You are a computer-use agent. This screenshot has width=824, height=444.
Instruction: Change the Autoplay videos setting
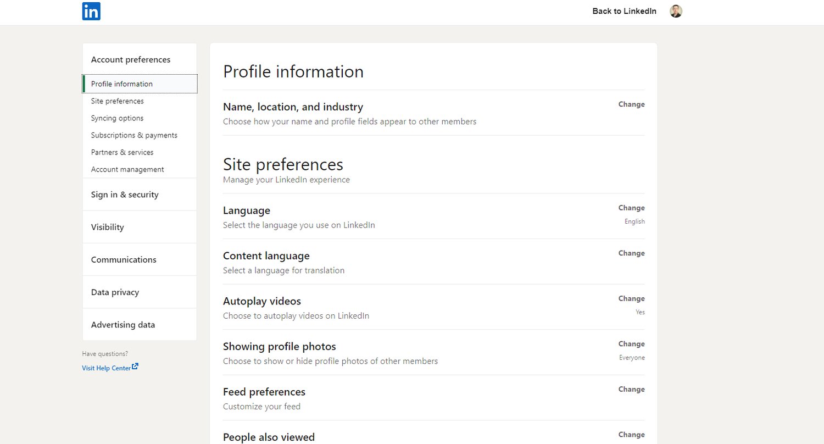click(x=631, y=298)
